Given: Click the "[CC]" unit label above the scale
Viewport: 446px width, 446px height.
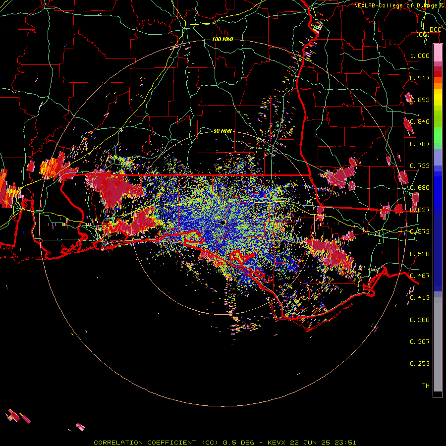Looking at the screenshot, I should point(423,34).
